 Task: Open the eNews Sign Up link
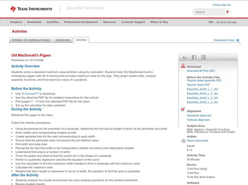(222, 5)
